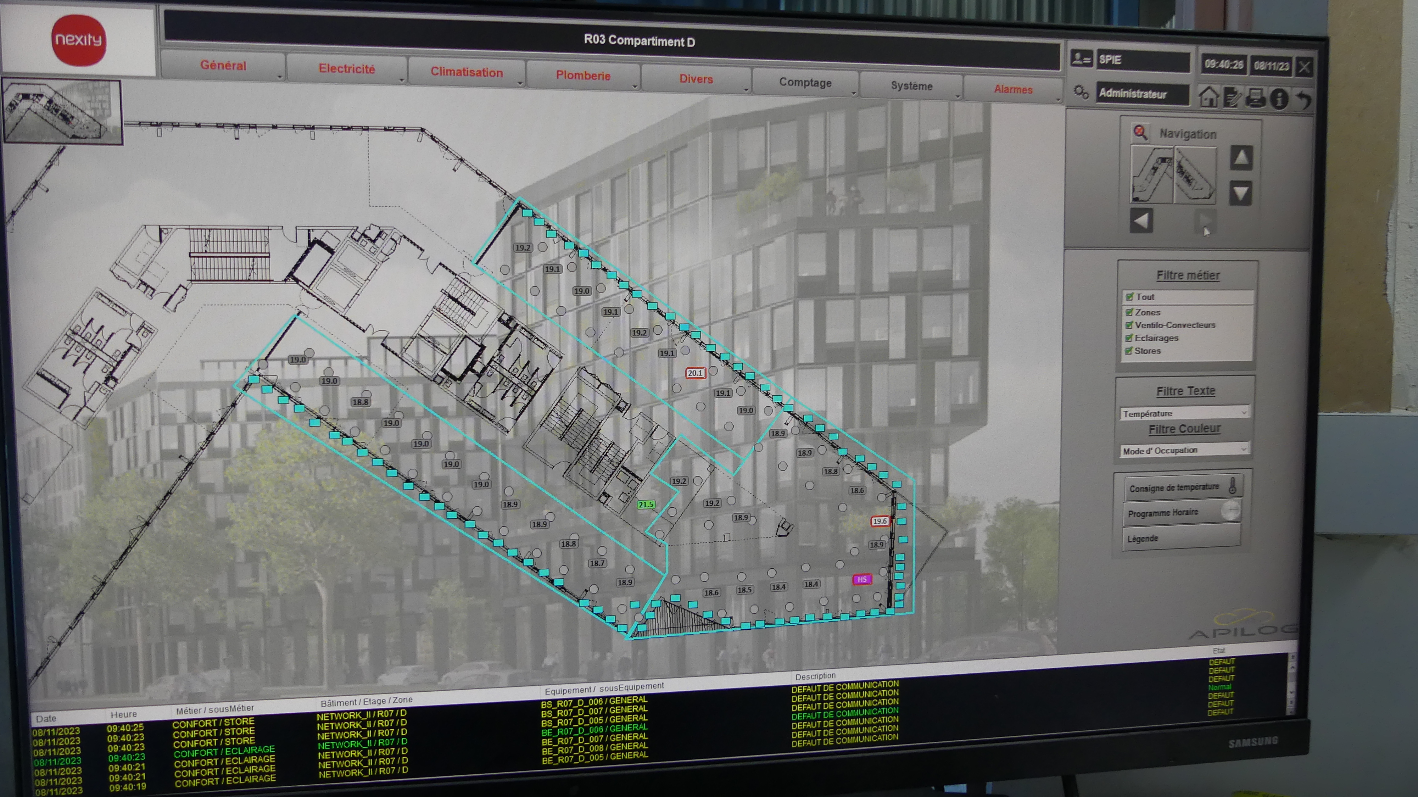Go to the home screen icon
1418x797 pixels.
click(x=1209, y=97)
